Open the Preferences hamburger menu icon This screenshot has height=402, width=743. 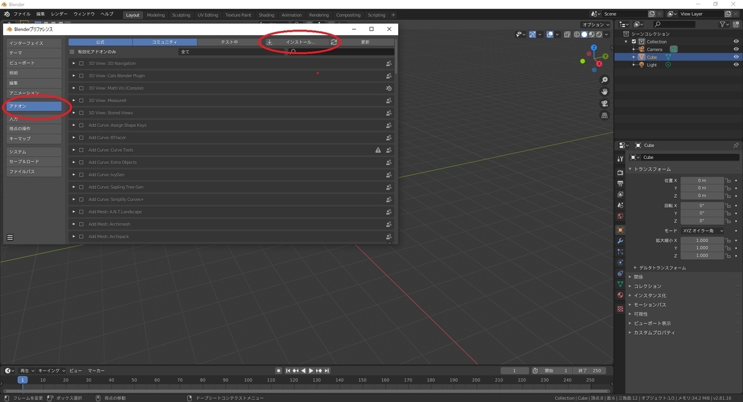coord(10,237)
